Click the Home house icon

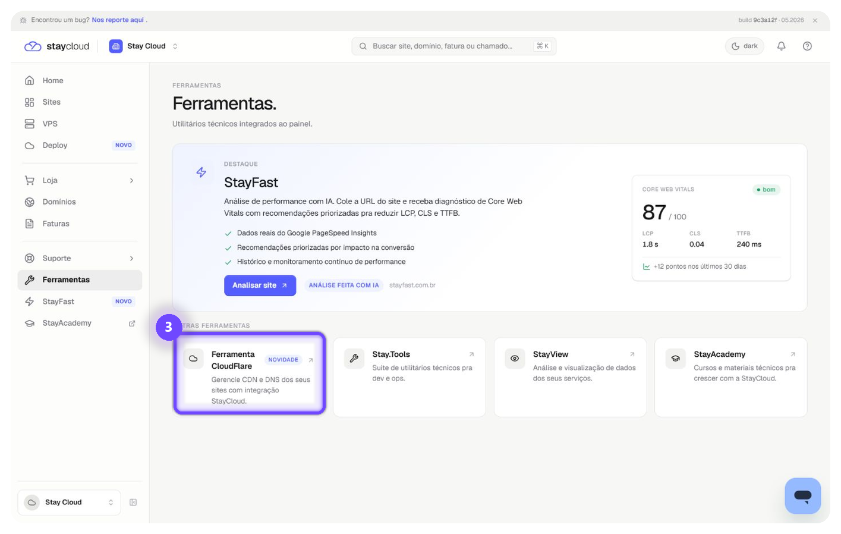click(x=29, y=80)
